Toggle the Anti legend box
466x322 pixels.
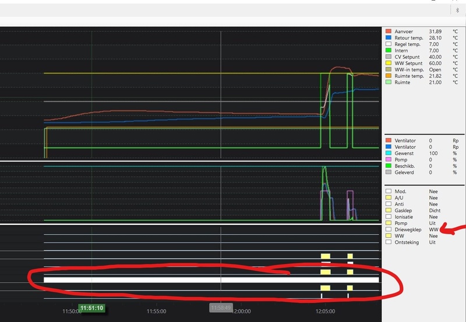(x=388, y=204)
